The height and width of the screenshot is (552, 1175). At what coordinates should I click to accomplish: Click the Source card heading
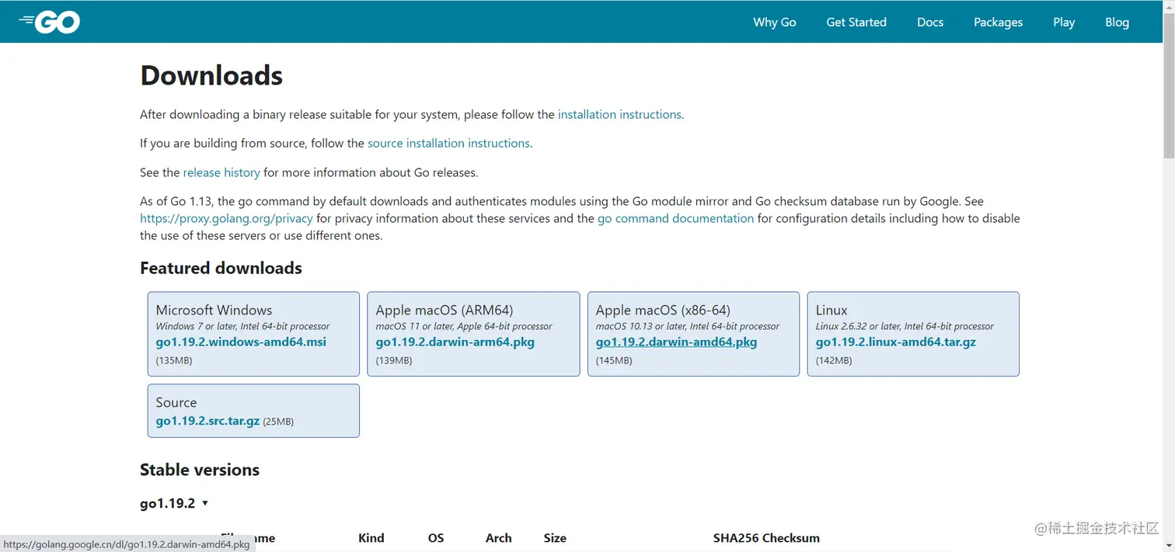[176, 402]
